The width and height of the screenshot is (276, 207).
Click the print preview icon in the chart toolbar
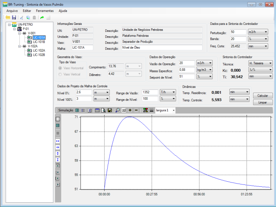click(x=104, y=111)
